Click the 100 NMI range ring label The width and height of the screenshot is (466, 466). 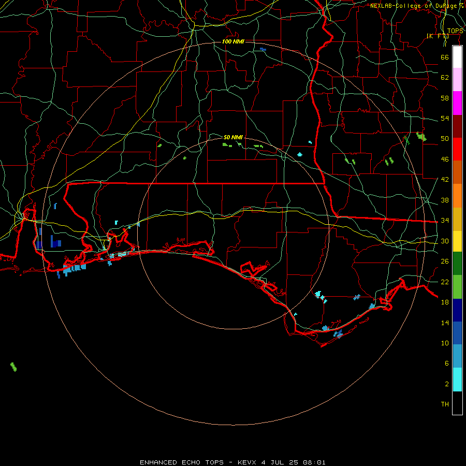tap(233, 41)
